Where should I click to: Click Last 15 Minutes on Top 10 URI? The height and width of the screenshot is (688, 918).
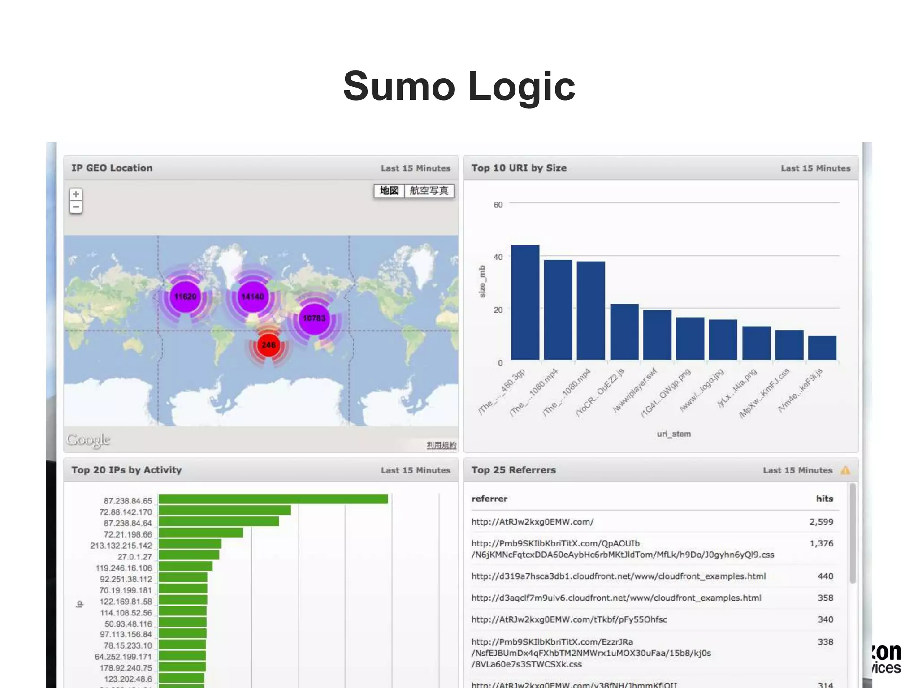(815, 168)
